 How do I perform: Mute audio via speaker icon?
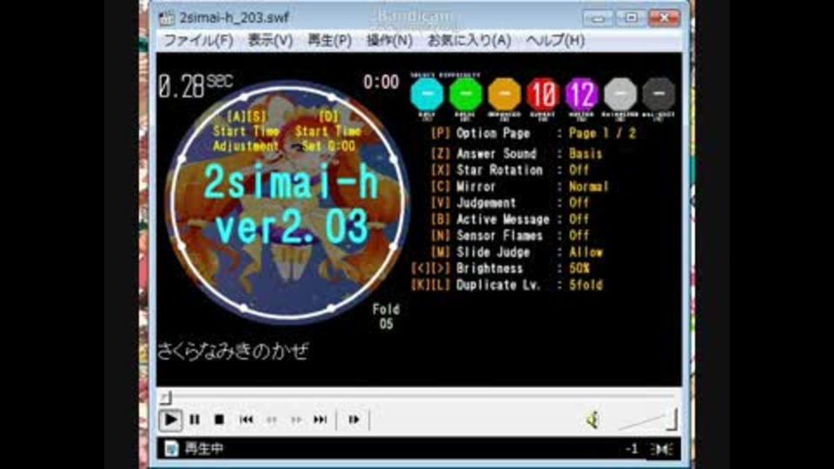pyautogui.click(x=592, y=420)
